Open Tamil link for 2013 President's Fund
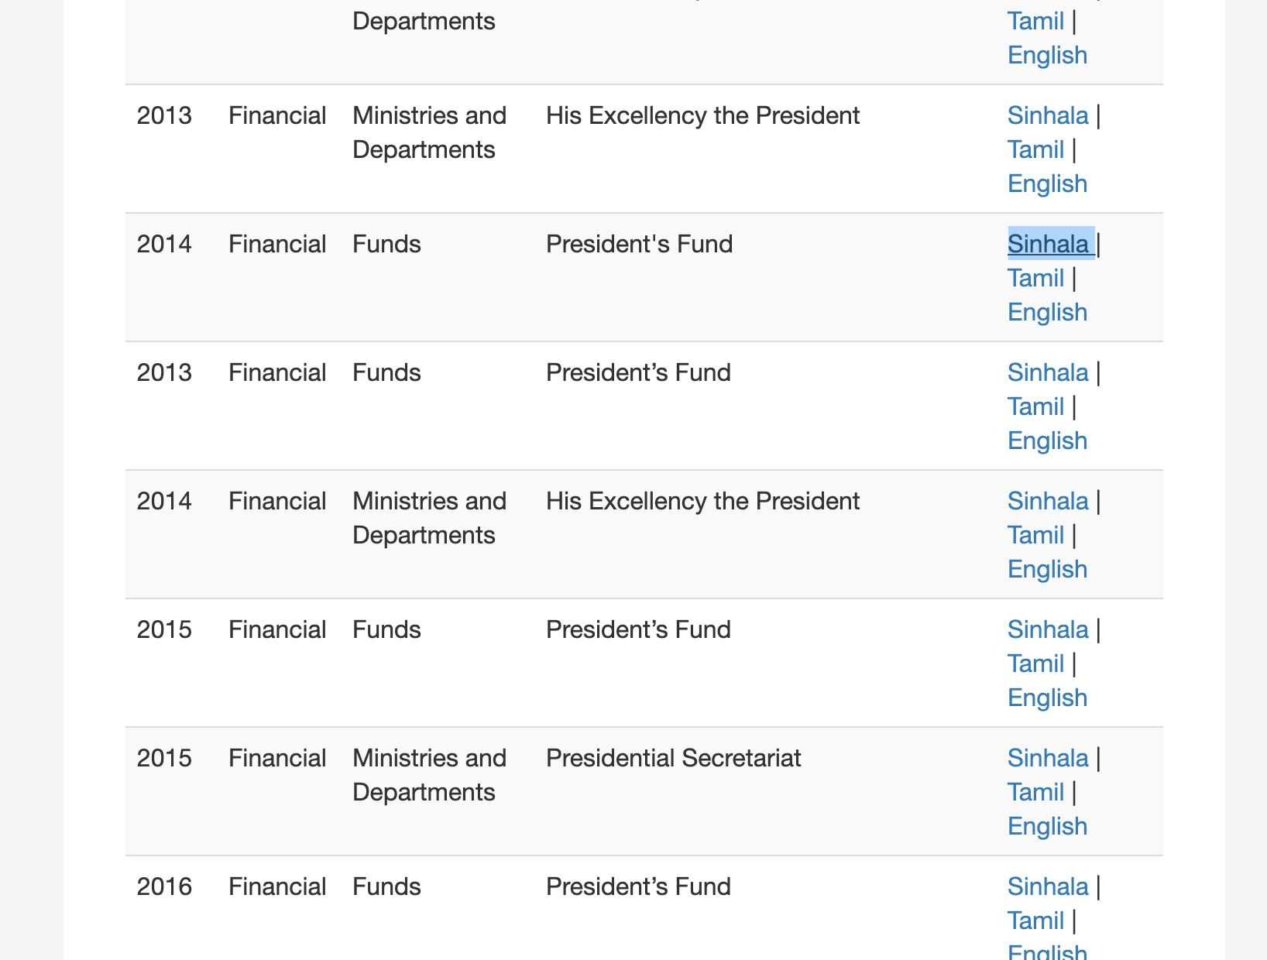The width and height of the screenshot is (1267, 960). pyautogui.click(x=1035, y=406)
